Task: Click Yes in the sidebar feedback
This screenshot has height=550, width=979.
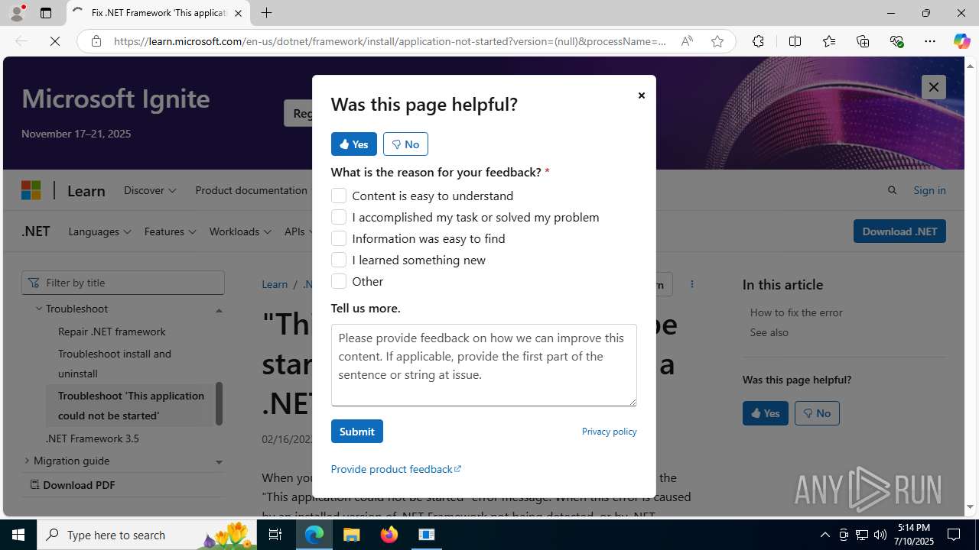Action: [x=765, y=413]
